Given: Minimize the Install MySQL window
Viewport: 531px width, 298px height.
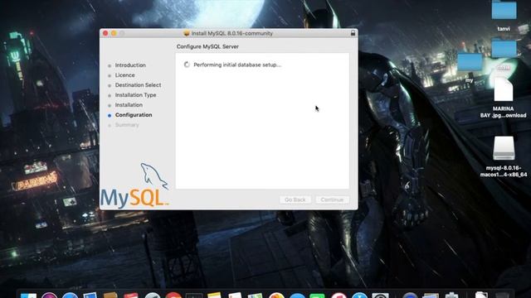Looking at the screenshot, I should click(114, 33).
